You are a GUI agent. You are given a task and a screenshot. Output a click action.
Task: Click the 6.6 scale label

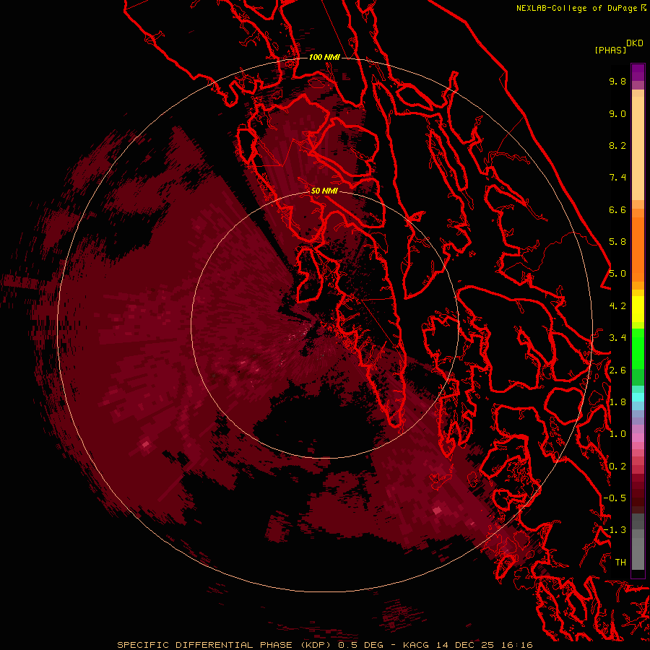point(617,209)
